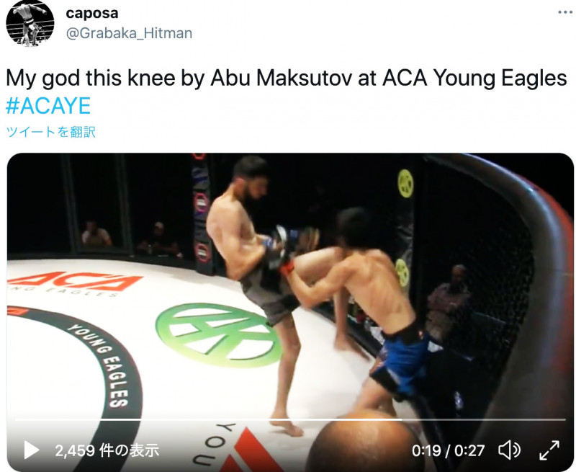576x472 pixels.
Task: Translate the tweet via ツイートを翻訳
Action: point(50,132)
